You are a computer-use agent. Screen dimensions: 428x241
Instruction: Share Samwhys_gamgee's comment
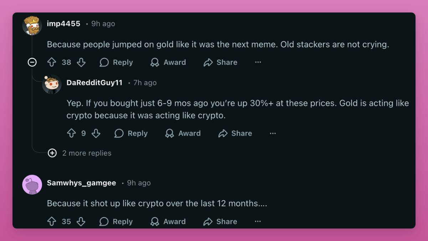point(220,221)
